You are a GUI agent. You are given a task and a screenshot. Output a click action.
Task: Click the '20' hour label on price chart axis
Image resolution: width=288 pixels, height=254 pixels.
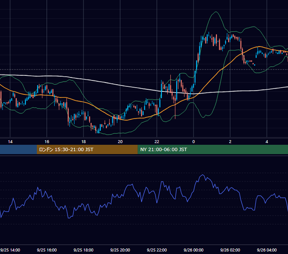point(120,142)
